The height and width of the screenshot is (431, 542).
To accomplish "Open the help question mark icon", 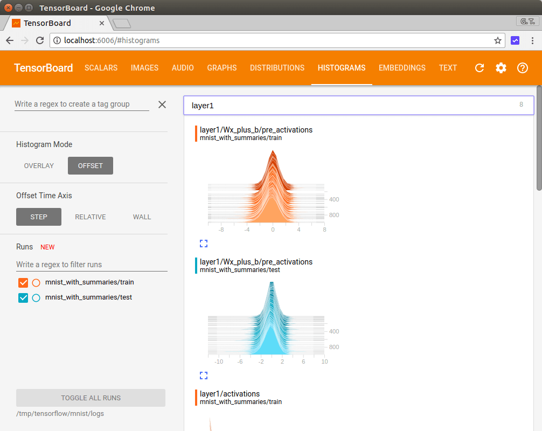I will (522, 68).
